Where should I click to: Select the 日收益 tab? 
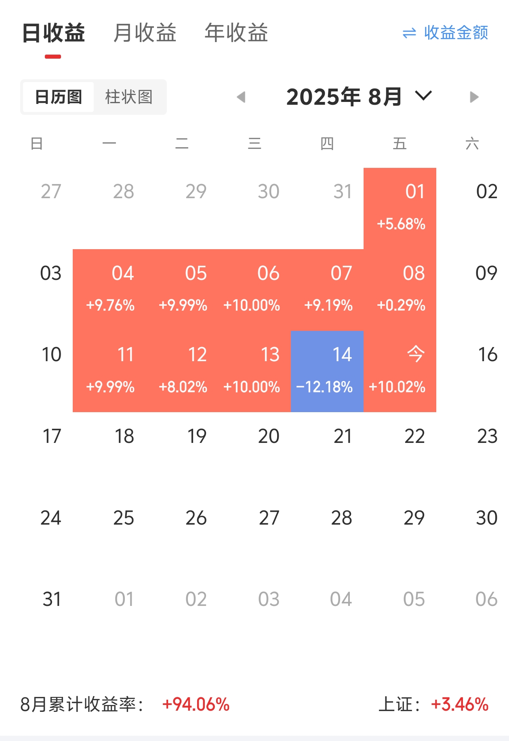53,33
